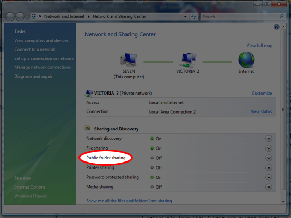Open View computers and devices task

(41, 40)
